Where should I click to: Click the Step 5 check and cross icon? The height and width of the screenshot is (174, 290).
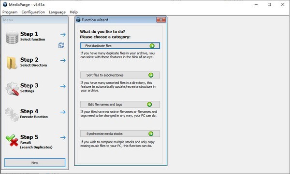click(12, 140)
